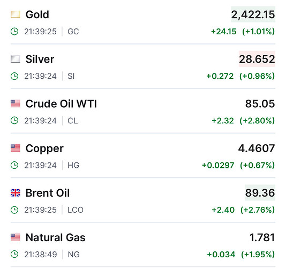Open the Brent Oil quote page

tap(48, 193)
